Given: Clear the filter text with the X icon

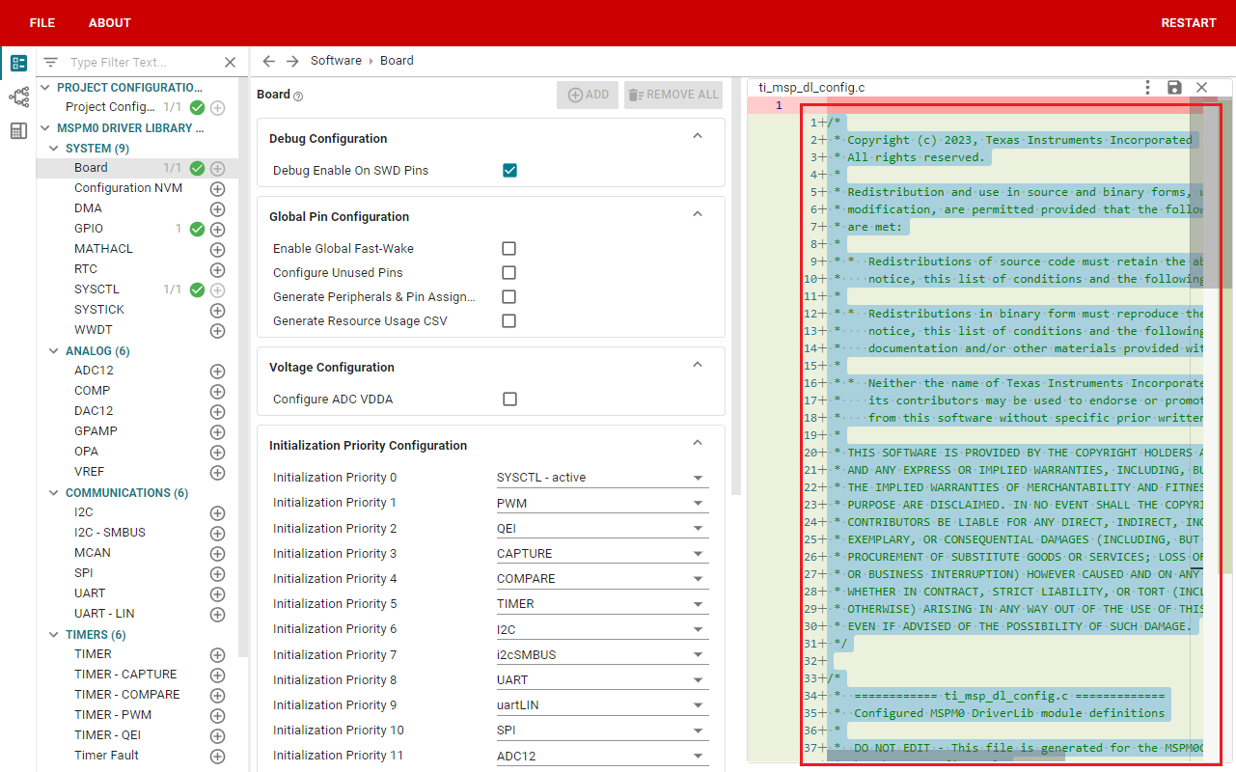Looking at the screenshot, I should pos(230,62).
